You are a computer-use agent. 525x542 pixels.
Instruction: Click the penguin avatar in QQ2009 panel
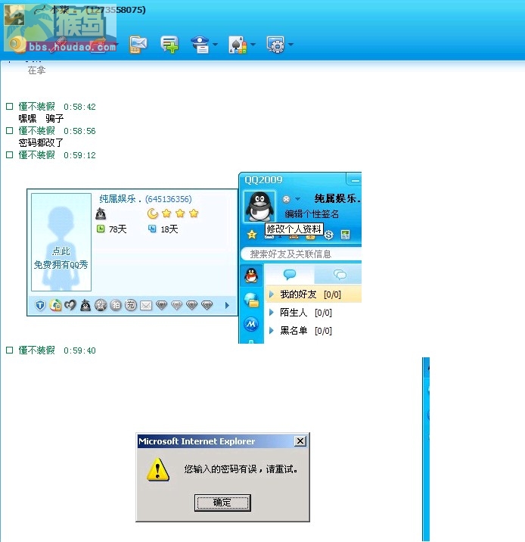259,207
